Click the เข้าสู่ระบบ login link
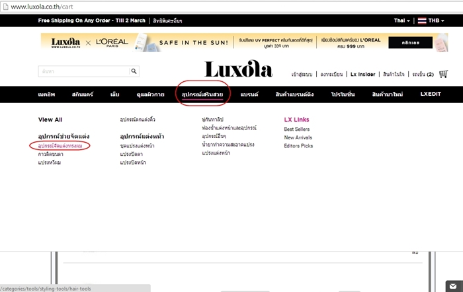The width and height of the screenshot is (463, 292). tap(302, 75)
